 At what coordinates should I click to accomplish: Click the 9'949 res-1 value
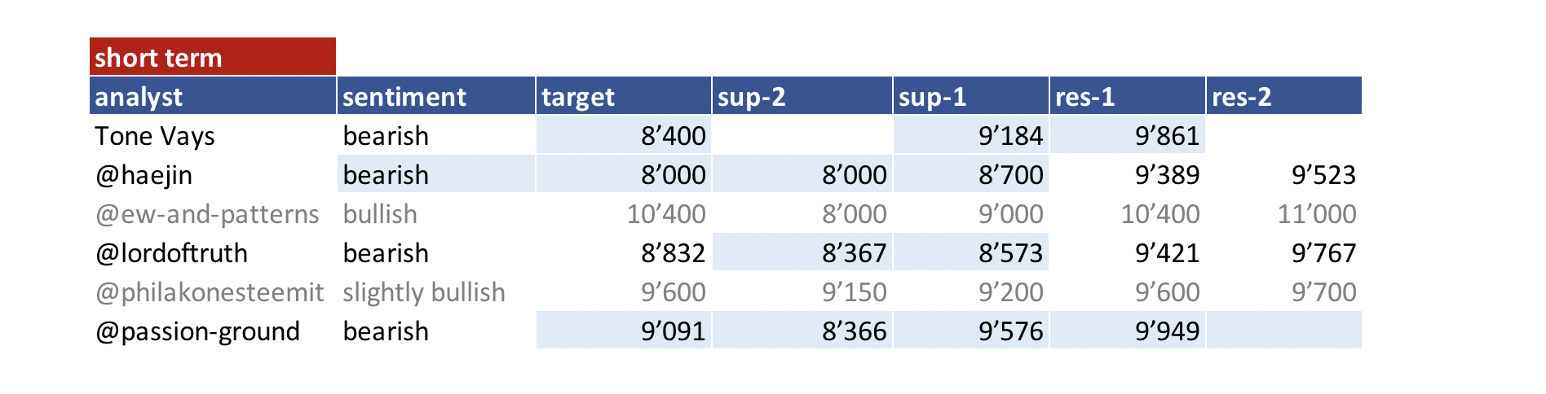[1167, 331]
